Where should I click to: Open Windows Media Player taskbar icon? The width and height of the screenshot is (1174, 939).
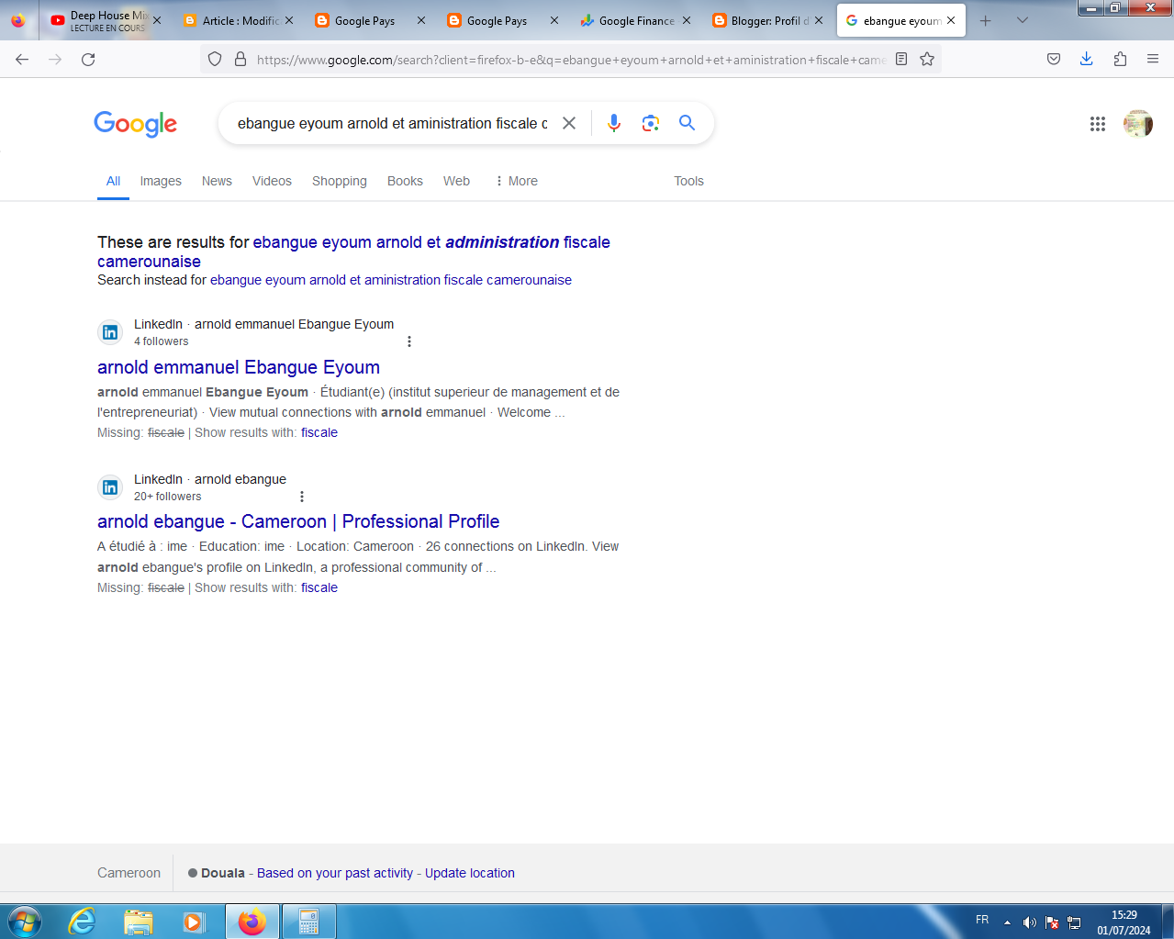194,922
